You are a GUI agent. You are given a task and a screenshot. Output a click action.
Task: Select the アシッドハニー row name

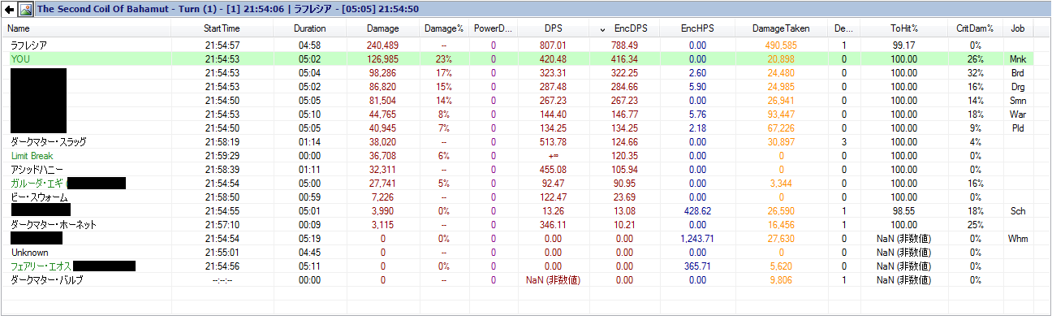pos(37,170)
